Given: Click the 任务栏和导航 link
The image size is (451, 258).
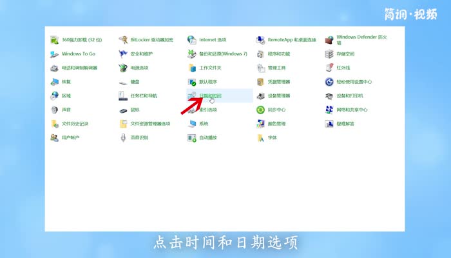Looking at the screenshot, I should [143, 96].
